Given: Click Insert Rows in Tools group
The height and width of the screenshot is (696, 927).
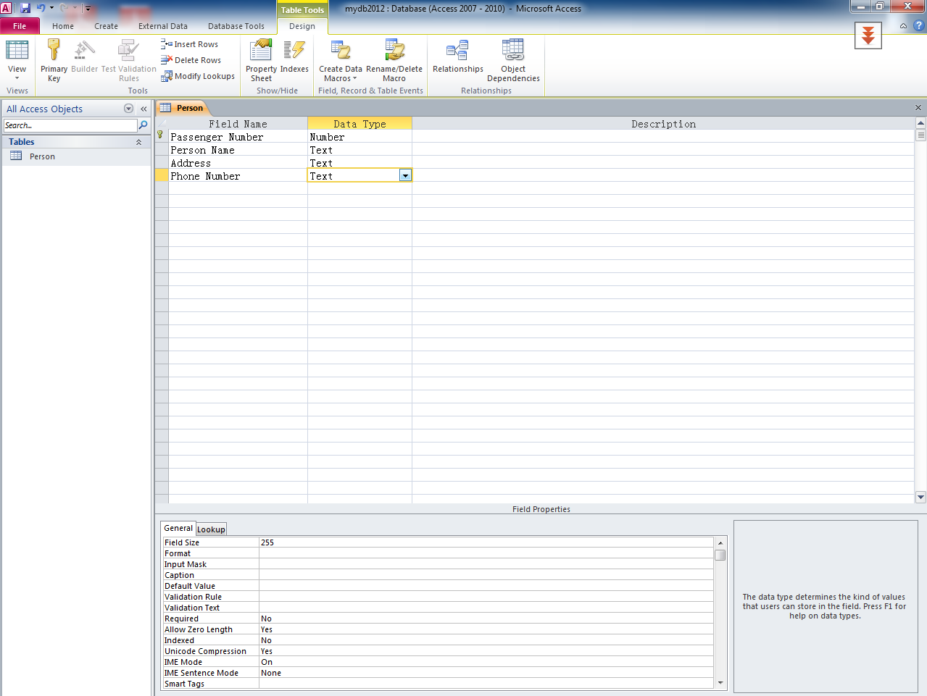Looking at the screenshot, I should point(190,44).
